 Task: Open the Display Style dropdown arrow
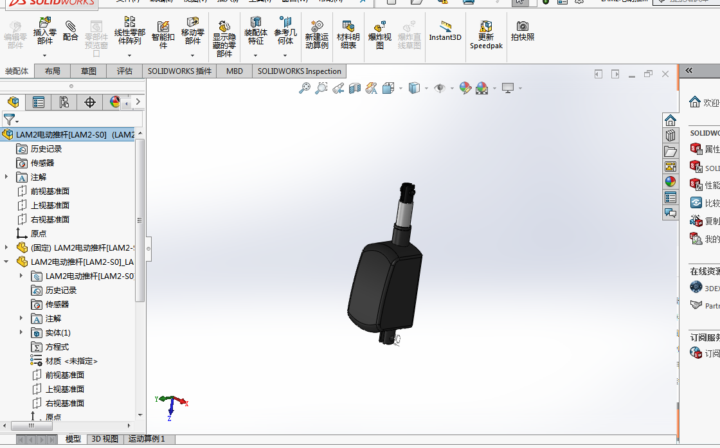pos(427,88)
